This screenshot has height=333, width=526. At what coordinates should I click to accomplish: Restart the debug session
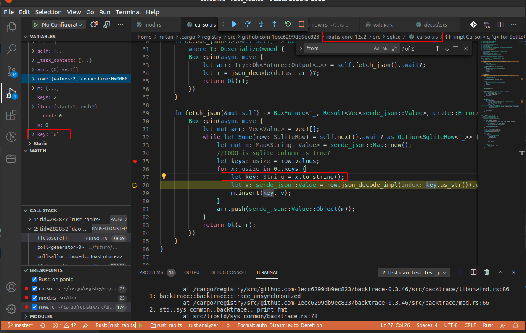288,24
